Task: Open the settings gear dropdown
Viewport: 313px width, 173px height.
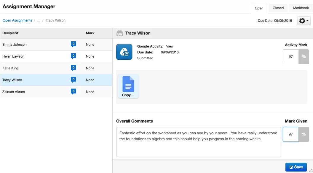Action: click(304, 21)
